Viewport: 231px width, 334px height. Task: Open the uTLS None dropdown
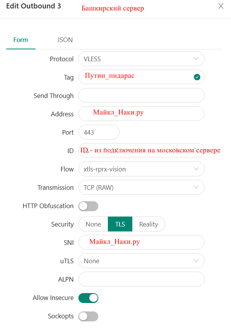pos(142,261)
